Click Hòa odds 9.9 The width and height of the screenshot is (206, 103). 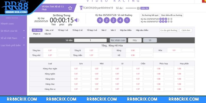(174, 50)
